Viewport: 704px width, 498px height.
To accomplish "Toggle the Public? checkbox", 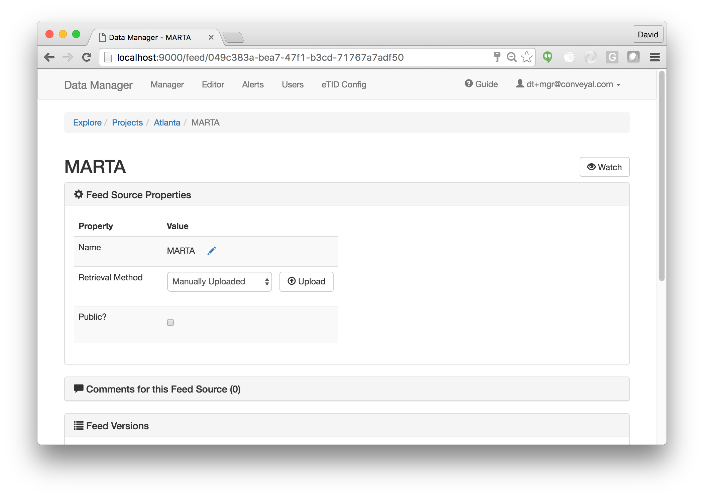I will coord(170,322).
